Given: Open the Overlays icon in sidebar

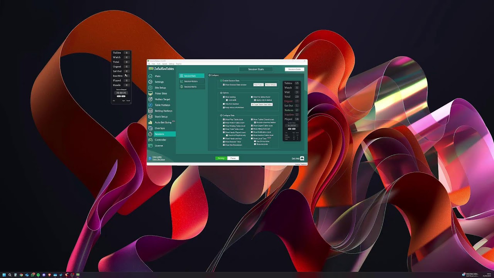Looking at the screenshot, I should (x=150, y=128).
